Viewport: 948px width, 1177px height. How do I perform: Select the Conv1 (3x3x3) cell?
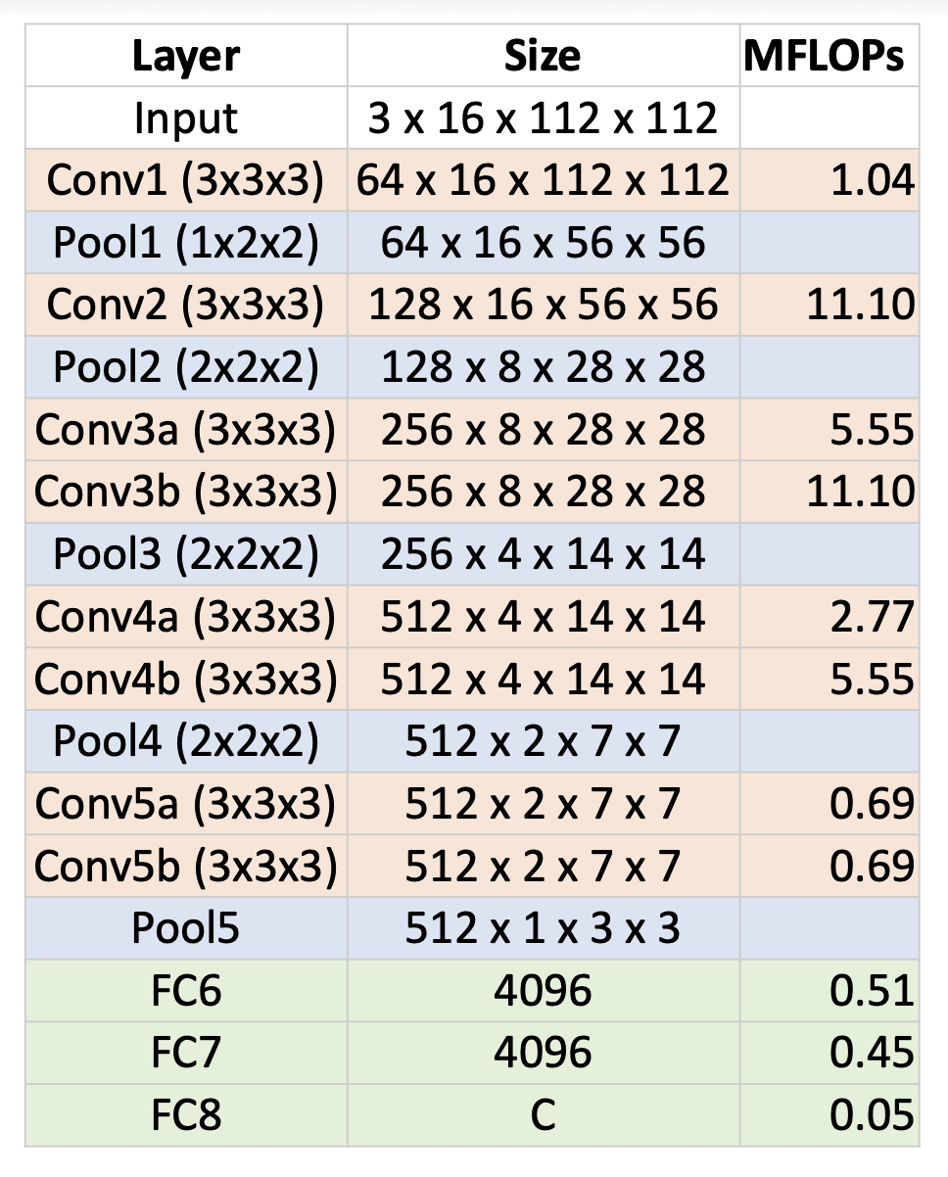pos(185,180)
